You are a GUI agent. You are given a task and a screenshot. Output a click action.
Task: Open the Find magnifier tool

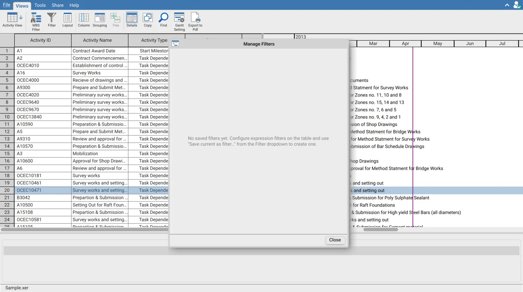pos(163,20)
